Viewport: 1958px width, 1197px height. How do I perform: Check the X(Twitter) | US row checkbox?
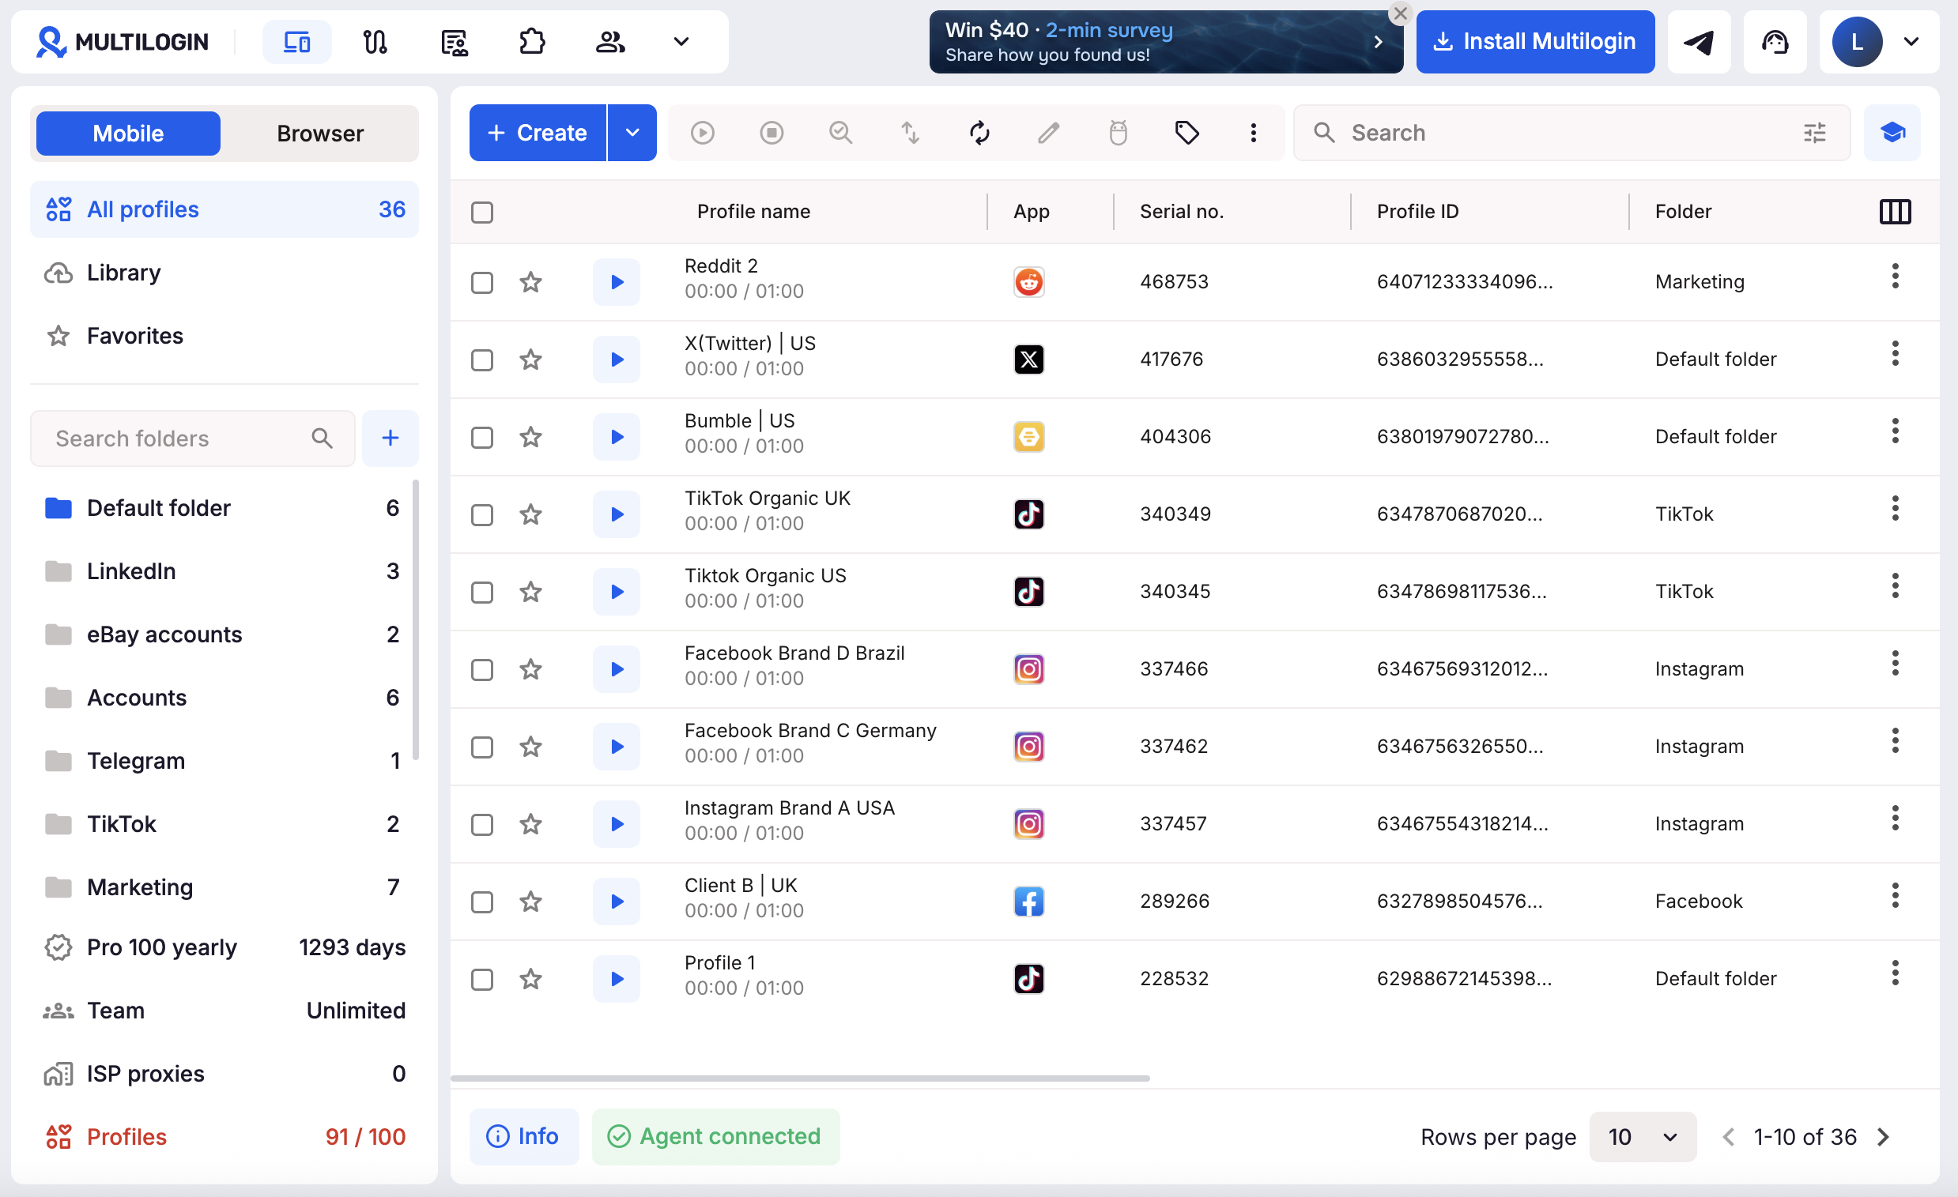pos(481,359)
